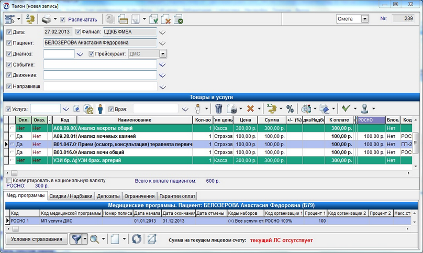Open the Смета dropdown
This screenshot has height=253, width=423.
tap(365, 19)
